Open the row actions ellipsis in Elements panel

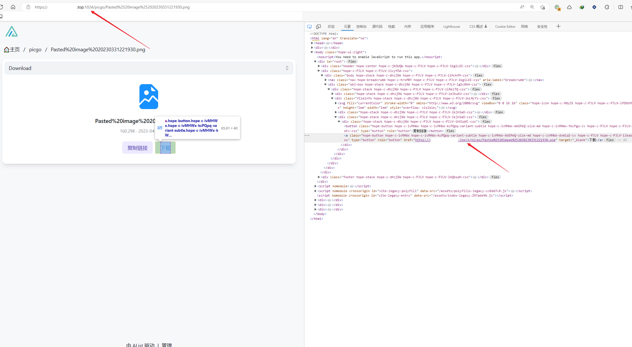(307, 135)
